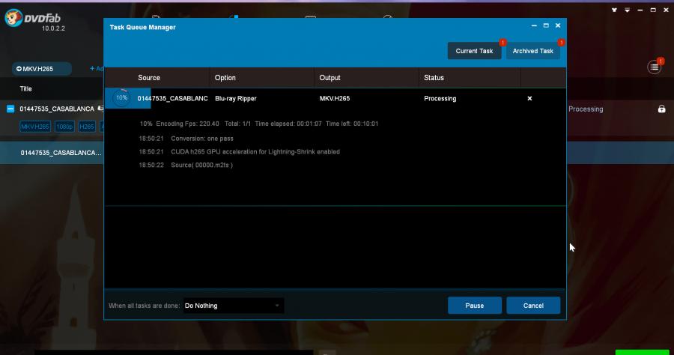Collapse the 01447535_CASABLANCA title with the minus icon

[10, 109]
